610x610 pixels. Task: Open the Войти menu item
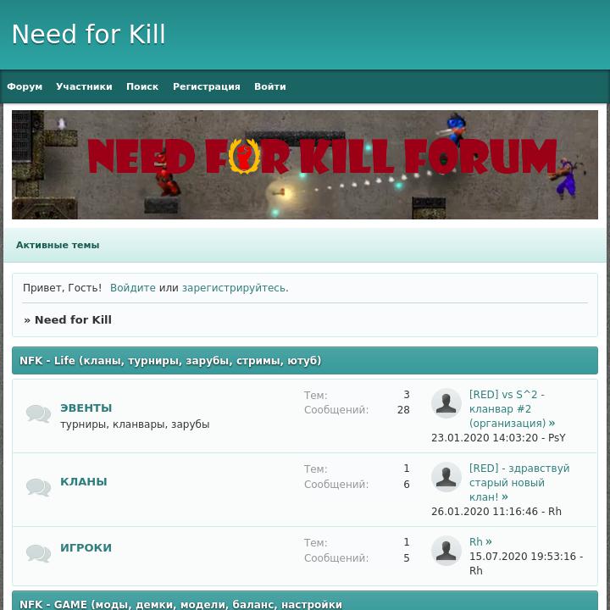coord(270,86)
